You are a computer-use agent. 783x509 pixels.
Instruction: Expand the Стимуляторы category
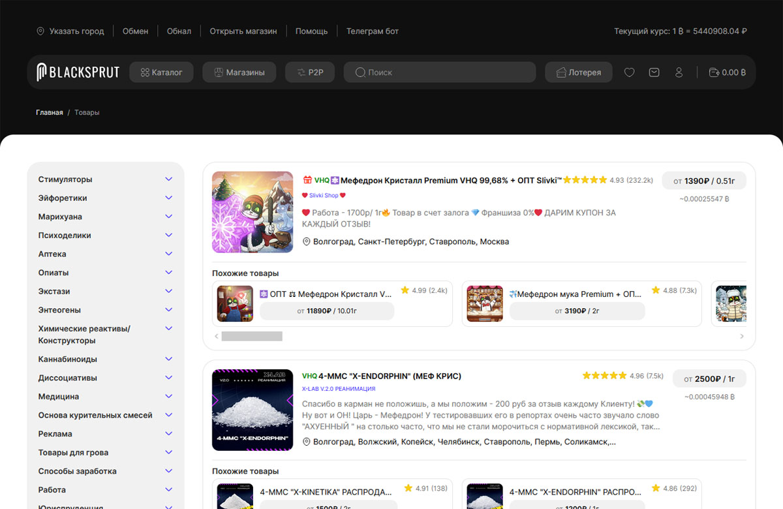(x=168, y=179)
